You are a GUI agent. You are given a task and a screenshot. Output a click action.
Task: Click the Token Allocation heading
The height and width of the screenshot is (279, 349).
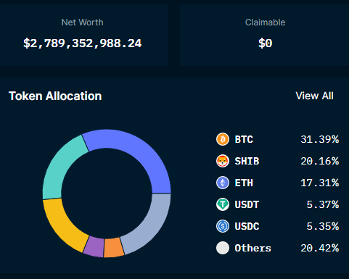coord(55,96)
